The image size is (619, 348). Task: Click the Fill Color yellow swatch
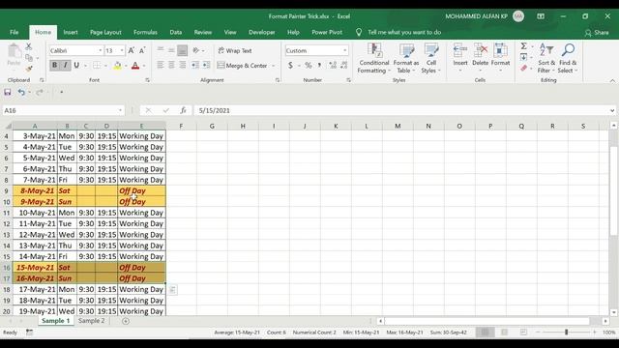pos(117,66)
